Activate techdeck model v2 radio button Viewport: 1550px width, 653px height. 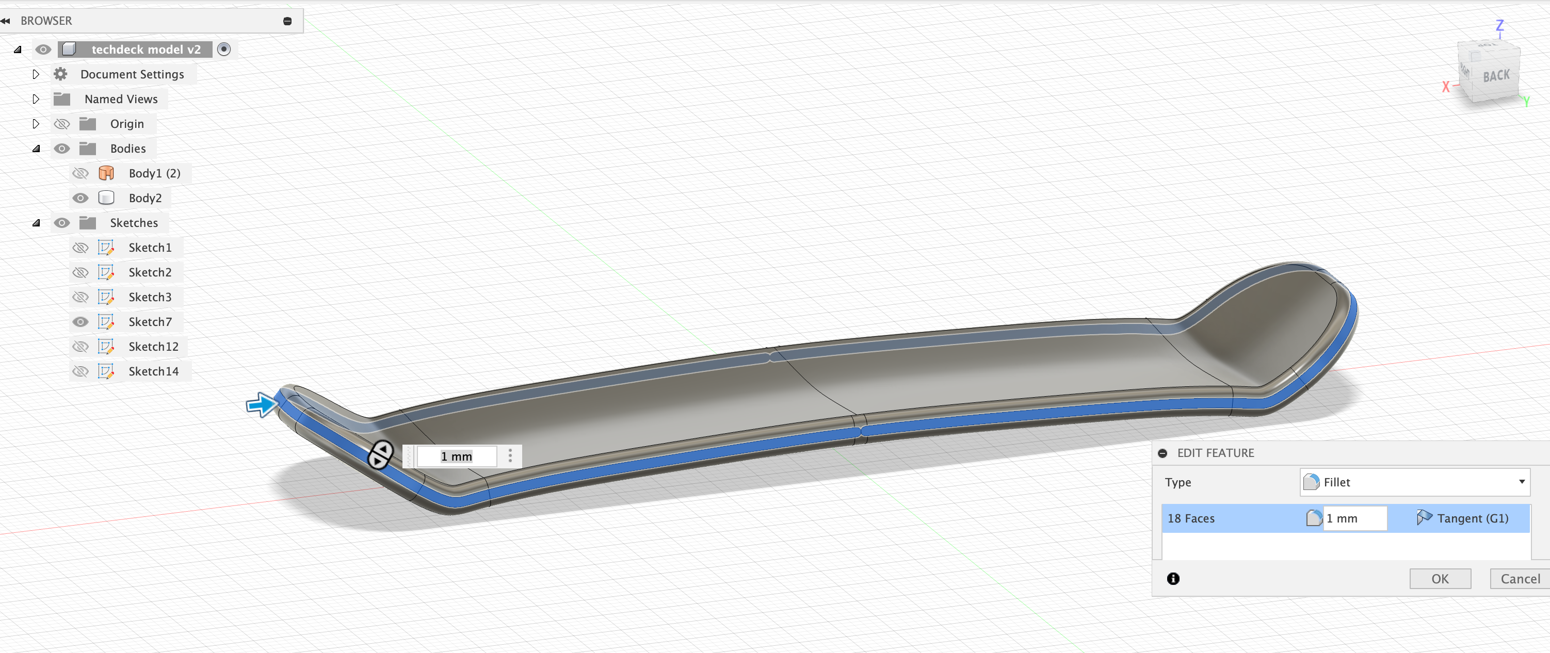point(224,50)
